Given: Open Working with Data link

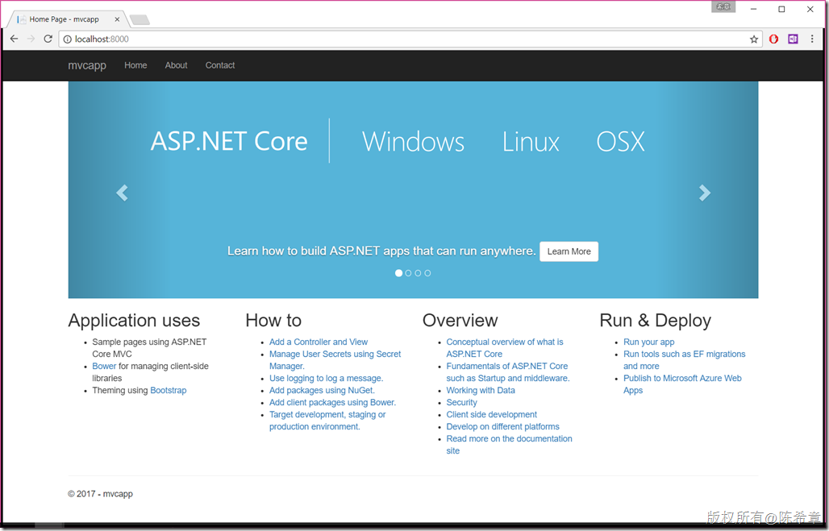Looking at the screenshot, I should coord(481,391).
